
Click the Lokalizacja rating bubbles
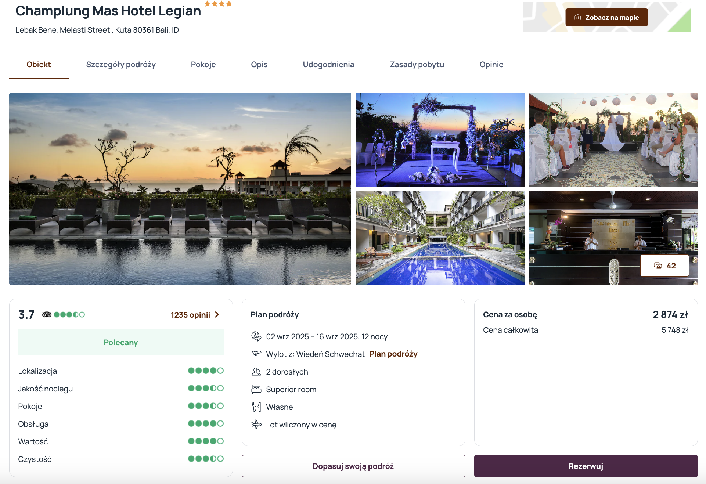click(x=206, y=371)
